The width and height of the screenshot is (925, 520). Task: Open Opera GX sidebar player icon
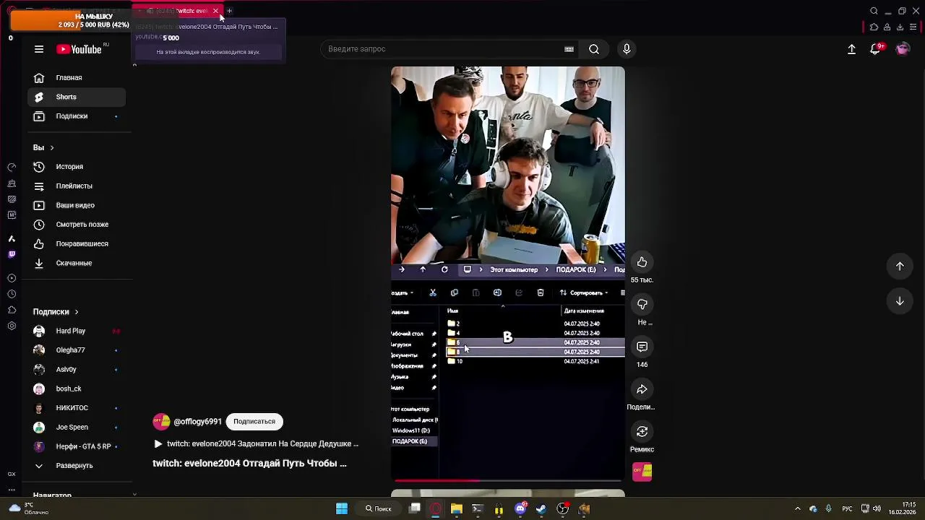[x=12, y=278]
